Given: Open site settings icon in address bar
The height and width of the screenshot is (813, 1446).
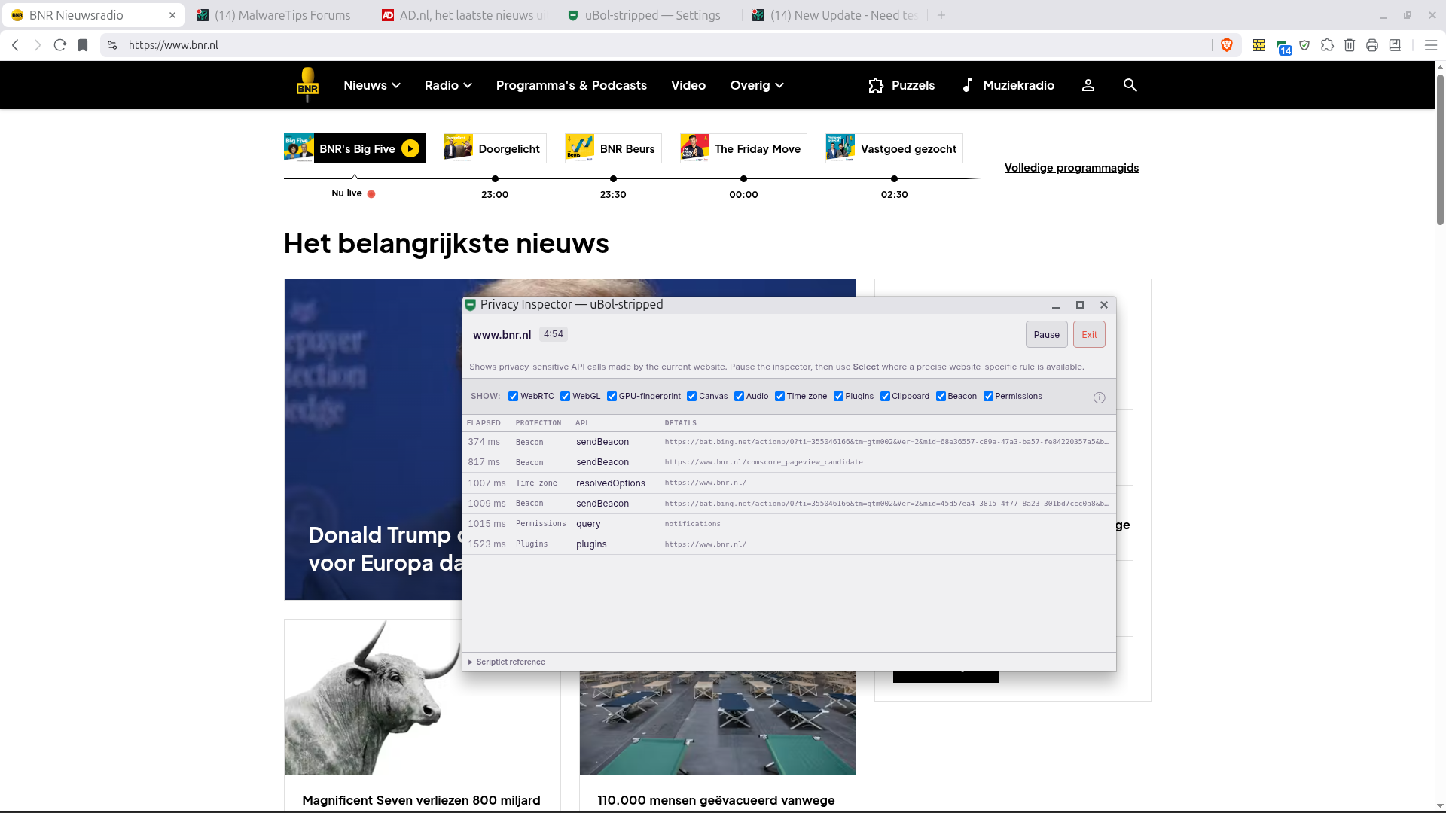Looking at the screenshot, I should [112, 45].
